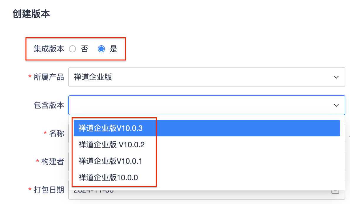This screenshot has width=350, height=204.
Task: Click the 名称 field label
Action: click(x=57, y=133)
